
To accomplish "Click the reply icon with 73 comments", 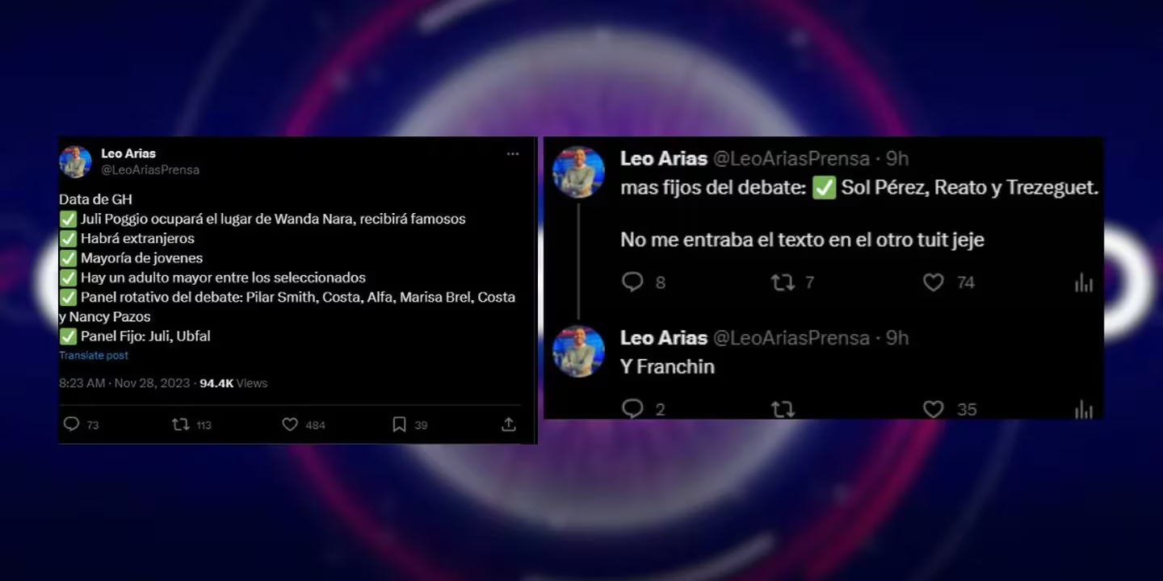I will point(71,424).
